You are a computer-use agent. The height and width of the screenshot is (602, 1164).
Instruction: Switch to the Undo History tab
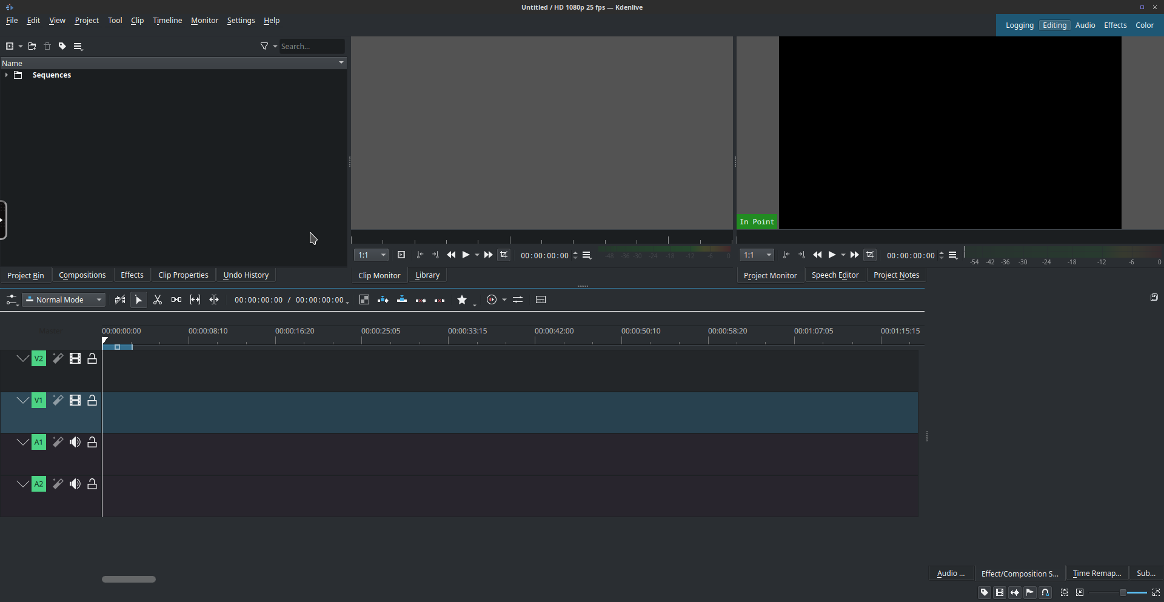pyautogui.click(x=246, y=275)
